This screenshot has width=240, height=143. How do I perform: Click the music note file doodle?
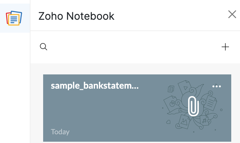204,121
